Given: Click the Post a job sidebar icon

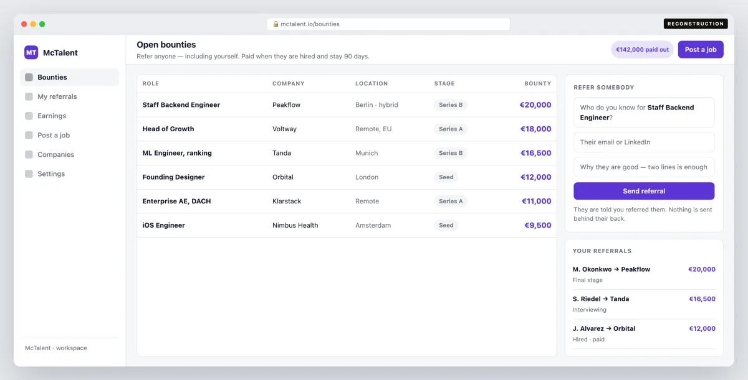Looking at the screenshot, I should point(29,135).
